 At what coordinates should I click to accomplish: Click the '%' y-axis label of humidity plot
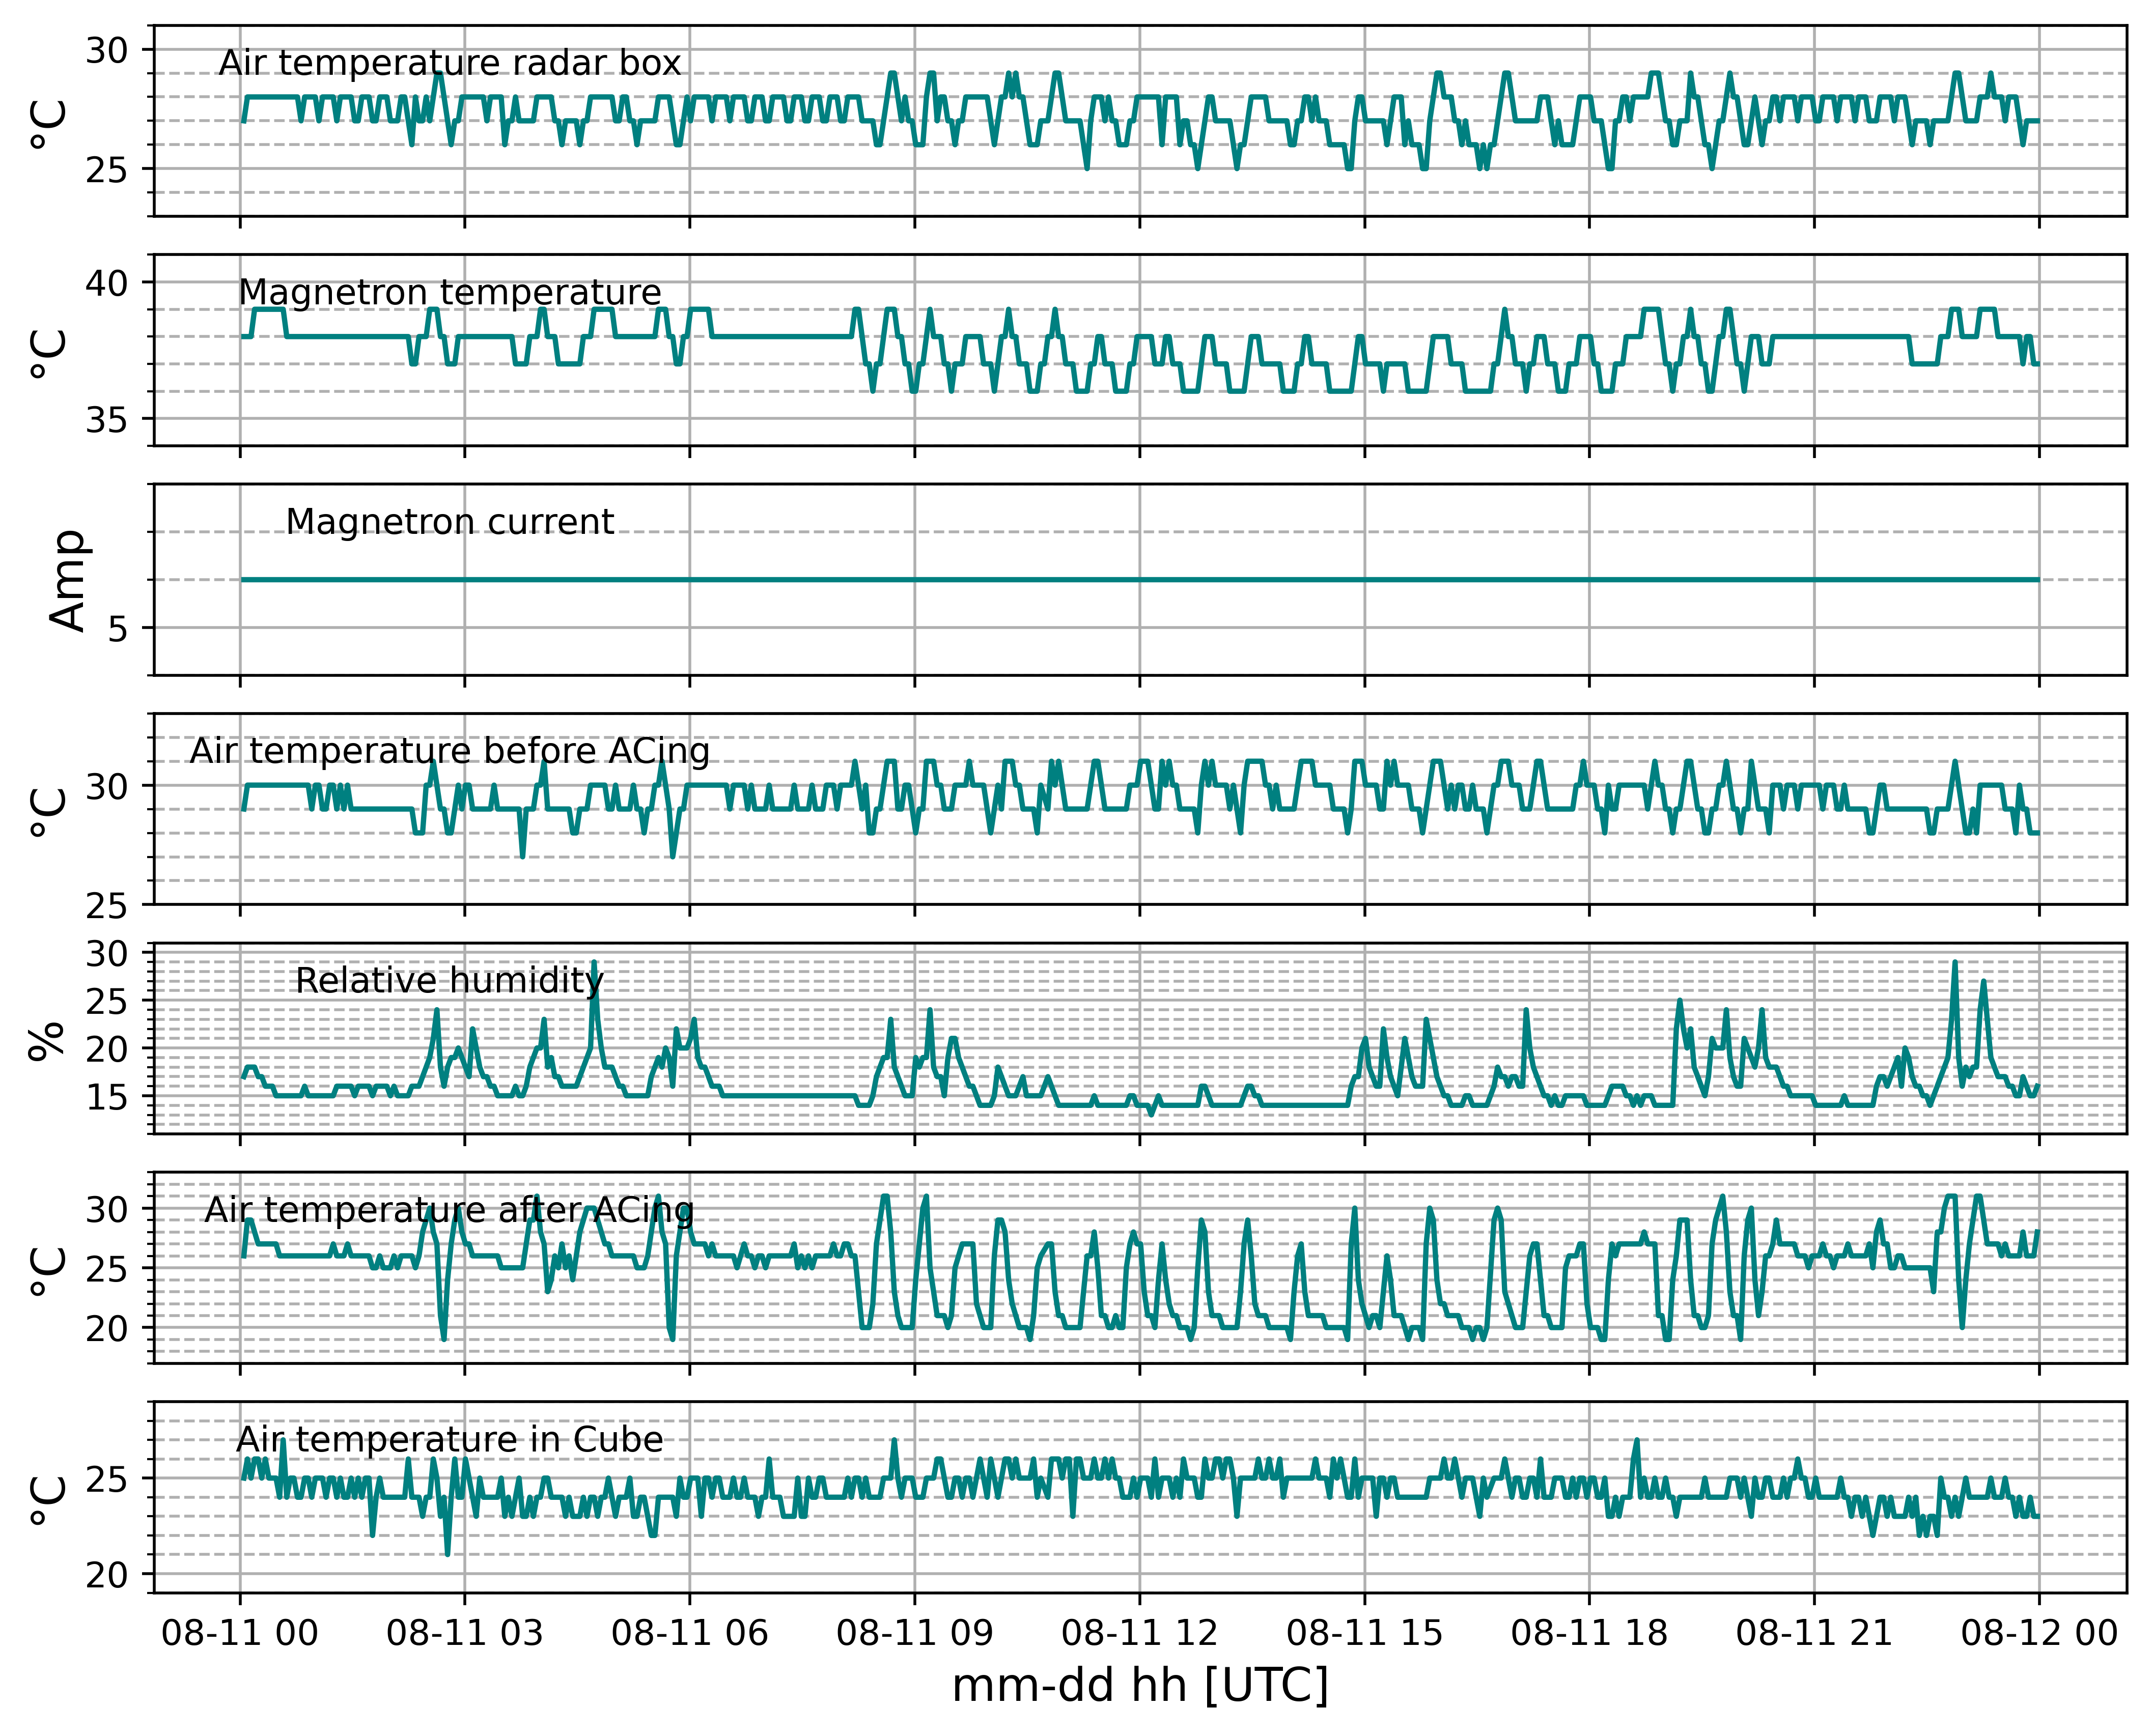point(46,1040)
